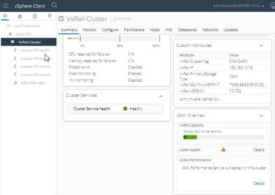This screenshot has height=195, width=275.
Task: Select VxRail-DC datacenter in tree
Action: coord(24,34)
